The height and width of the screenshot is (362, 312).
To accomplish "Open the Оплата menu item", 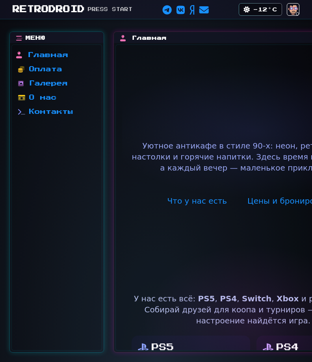I will tap(45, 69).
